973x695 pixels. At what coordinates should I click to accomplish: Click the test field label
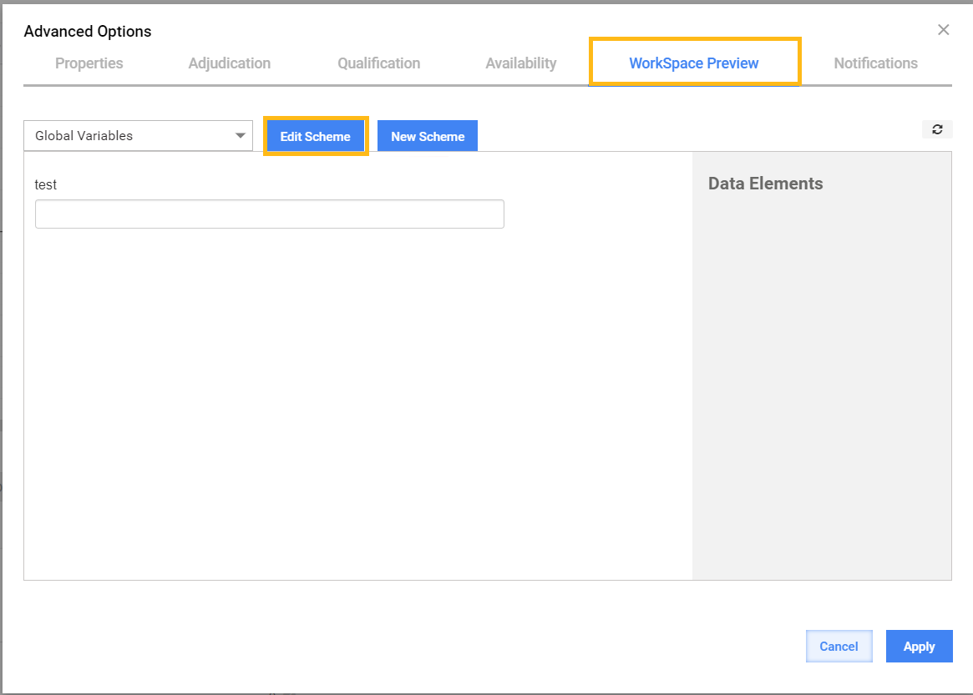coord(45,184)
